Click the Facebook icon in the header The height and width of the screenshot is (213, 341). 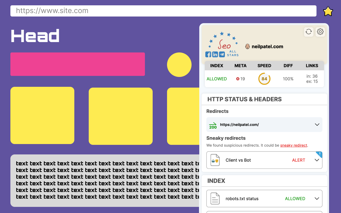(208, 54)
